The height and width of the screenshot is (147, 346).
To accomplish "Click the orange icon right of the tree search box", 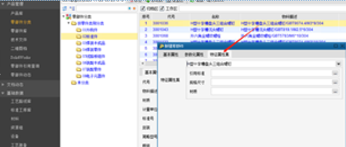I will (134, 9).
